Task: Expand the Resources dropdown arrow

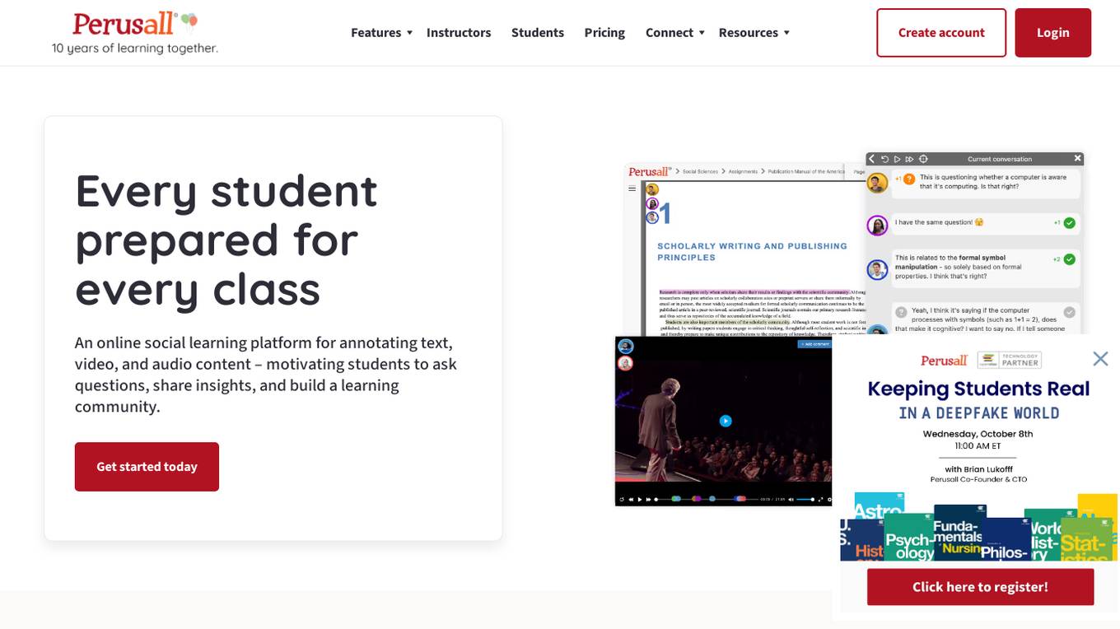Action: coord(786,33)
